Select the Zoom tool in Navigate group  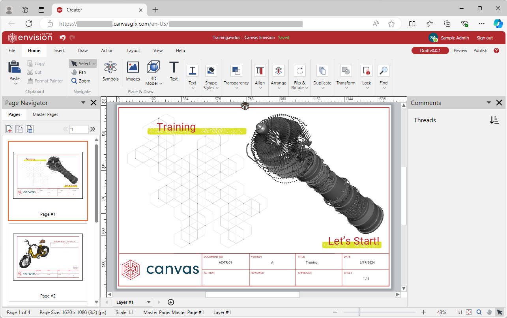pos(80,81)
